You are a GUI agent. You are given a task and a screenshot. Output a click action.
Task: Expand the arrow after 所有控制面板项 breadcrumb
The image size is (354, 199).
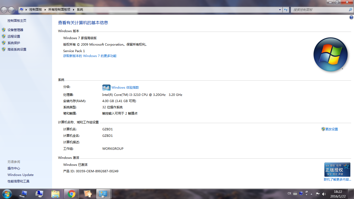pos(74,10)
